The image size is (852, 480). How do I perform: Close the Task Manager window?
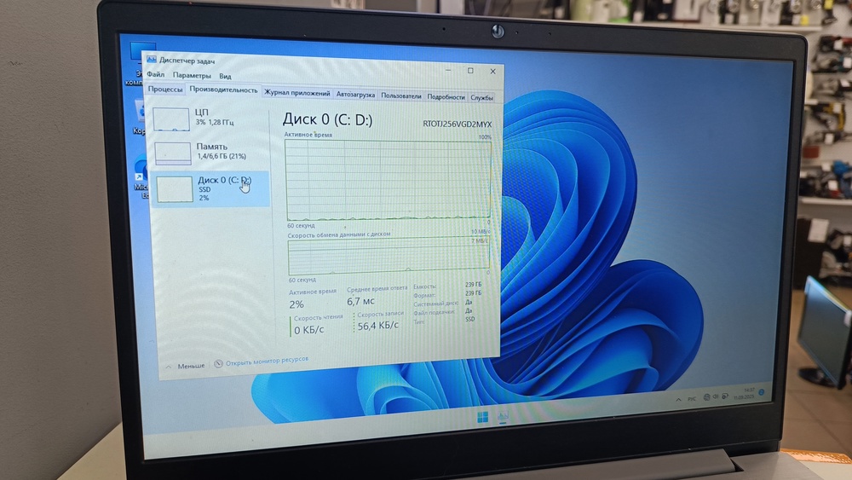492,72
